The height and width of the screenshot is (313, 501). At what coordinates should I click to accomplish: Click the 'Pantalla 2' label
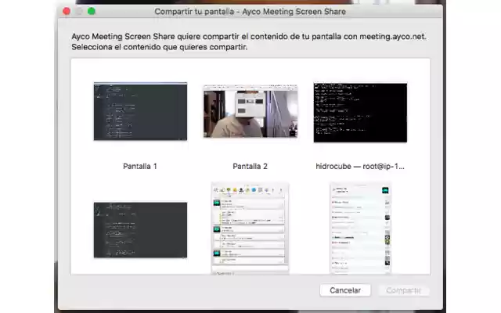coord(250,167)
